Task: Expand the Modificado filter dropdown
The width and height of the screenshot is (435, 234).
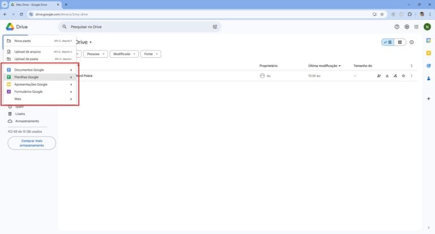Action: point(124,54)
